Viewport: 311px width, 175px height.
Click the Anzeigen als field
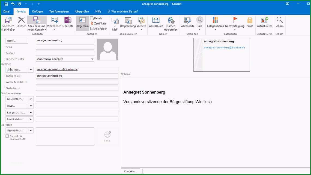pos(77,76)
